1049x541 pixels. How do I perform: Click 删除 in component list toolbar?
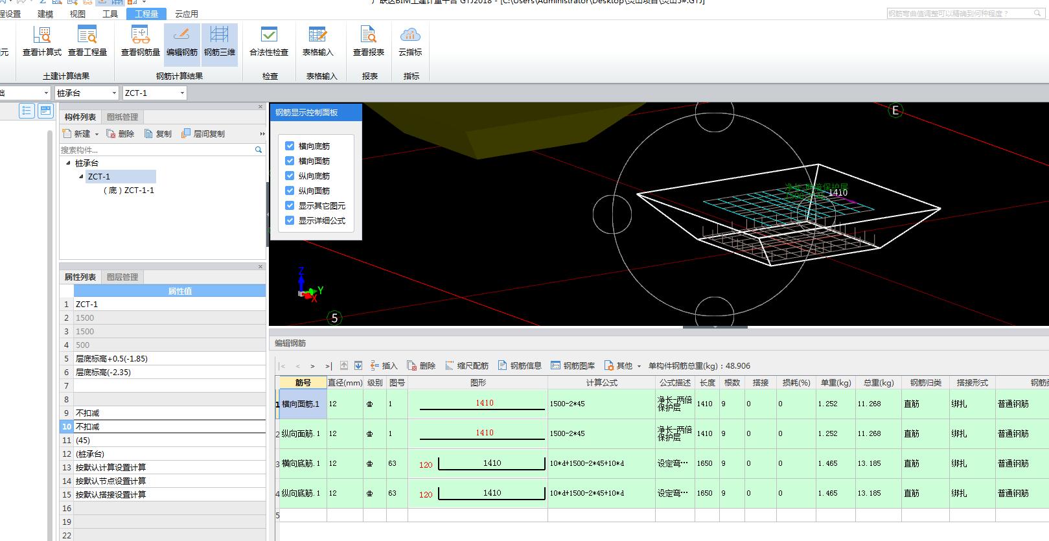[x=121, y=133]
